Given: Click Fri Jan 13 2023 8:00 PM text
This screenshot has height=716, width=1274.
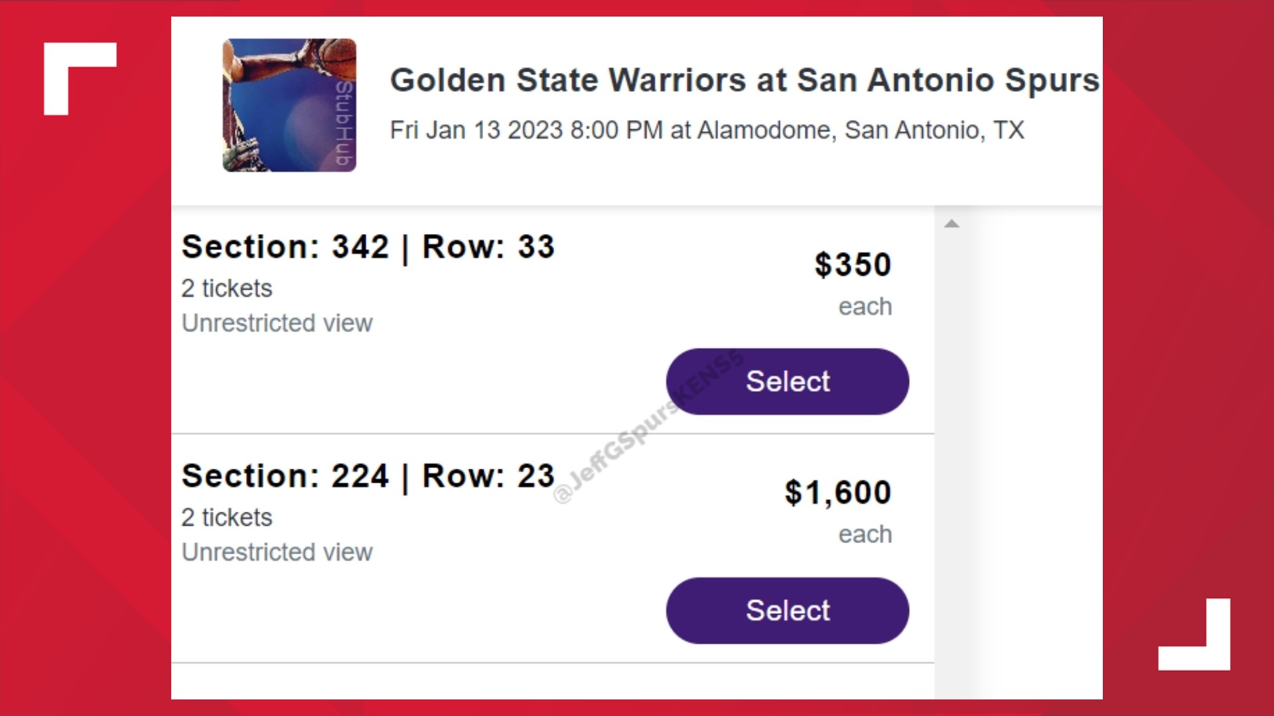Looking at the screenshot, I should (524, 130).
